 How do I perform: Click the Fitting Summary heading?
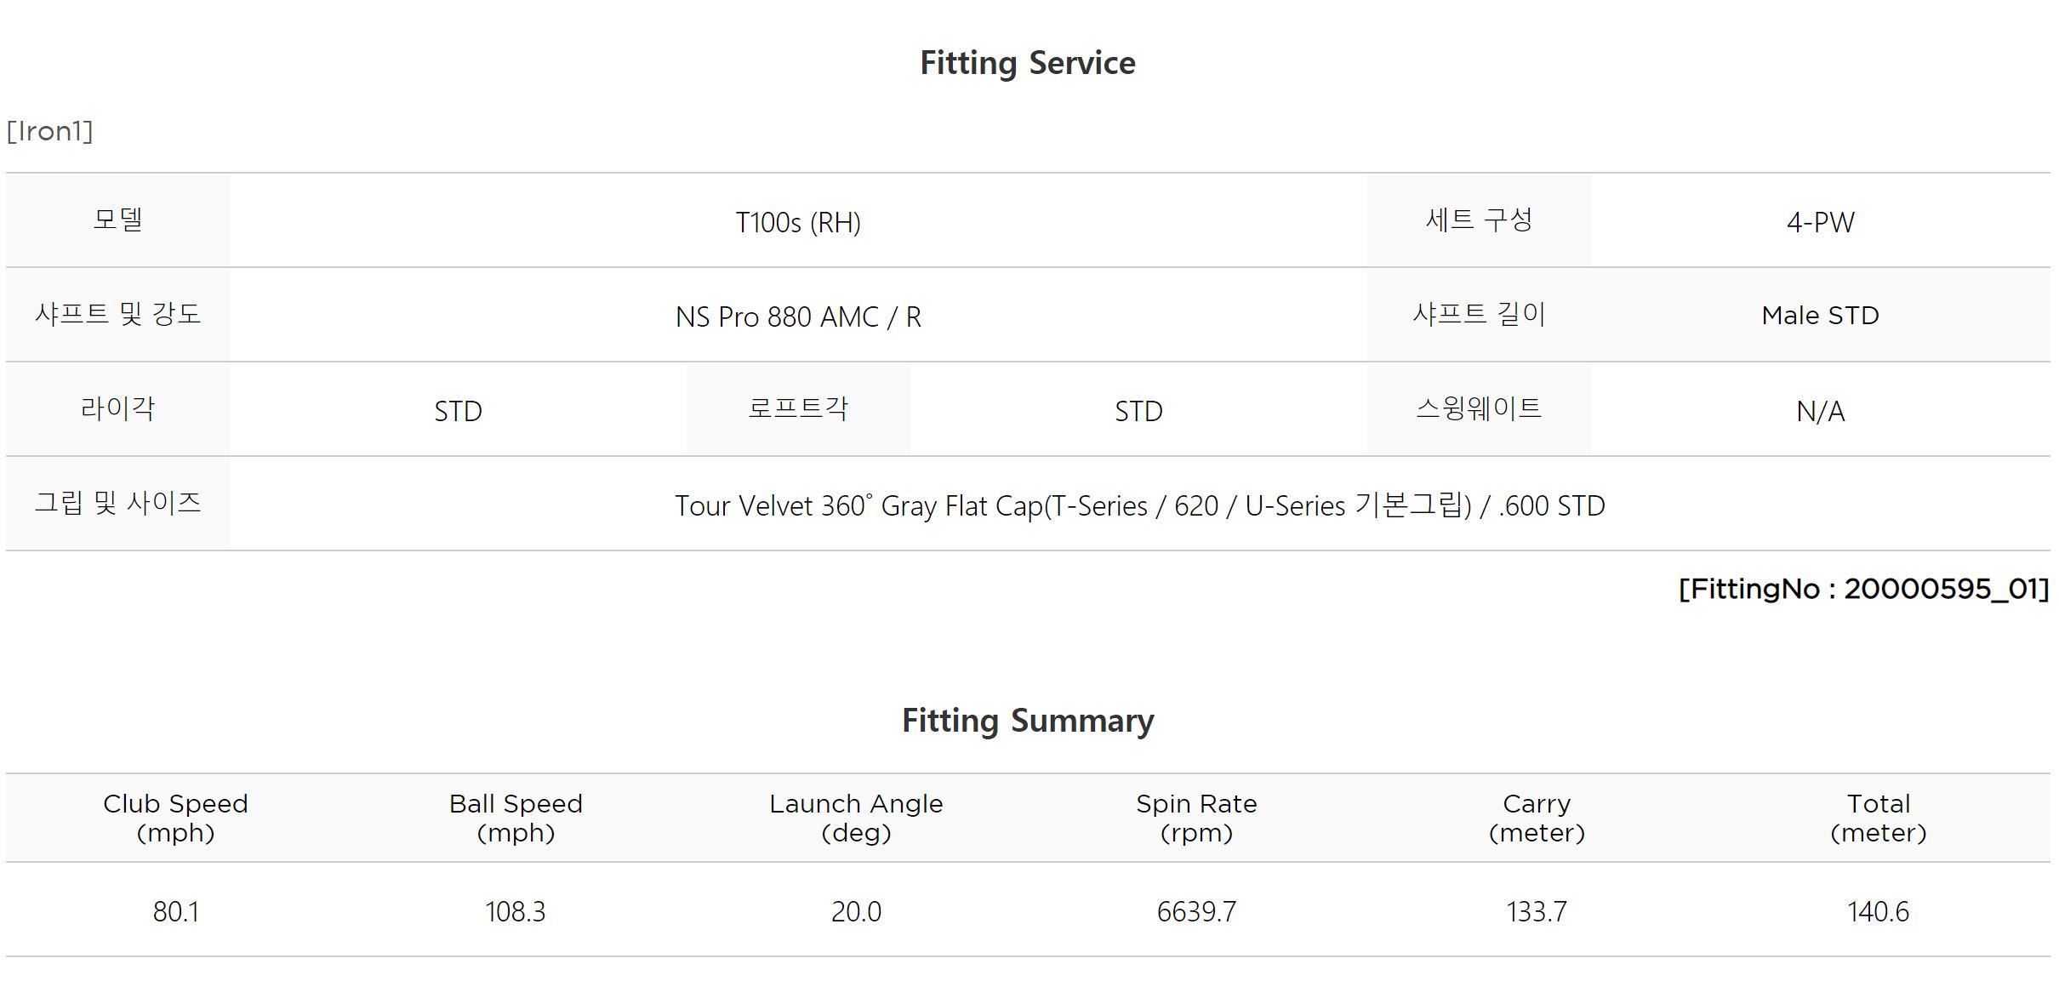coord(1027,721)
